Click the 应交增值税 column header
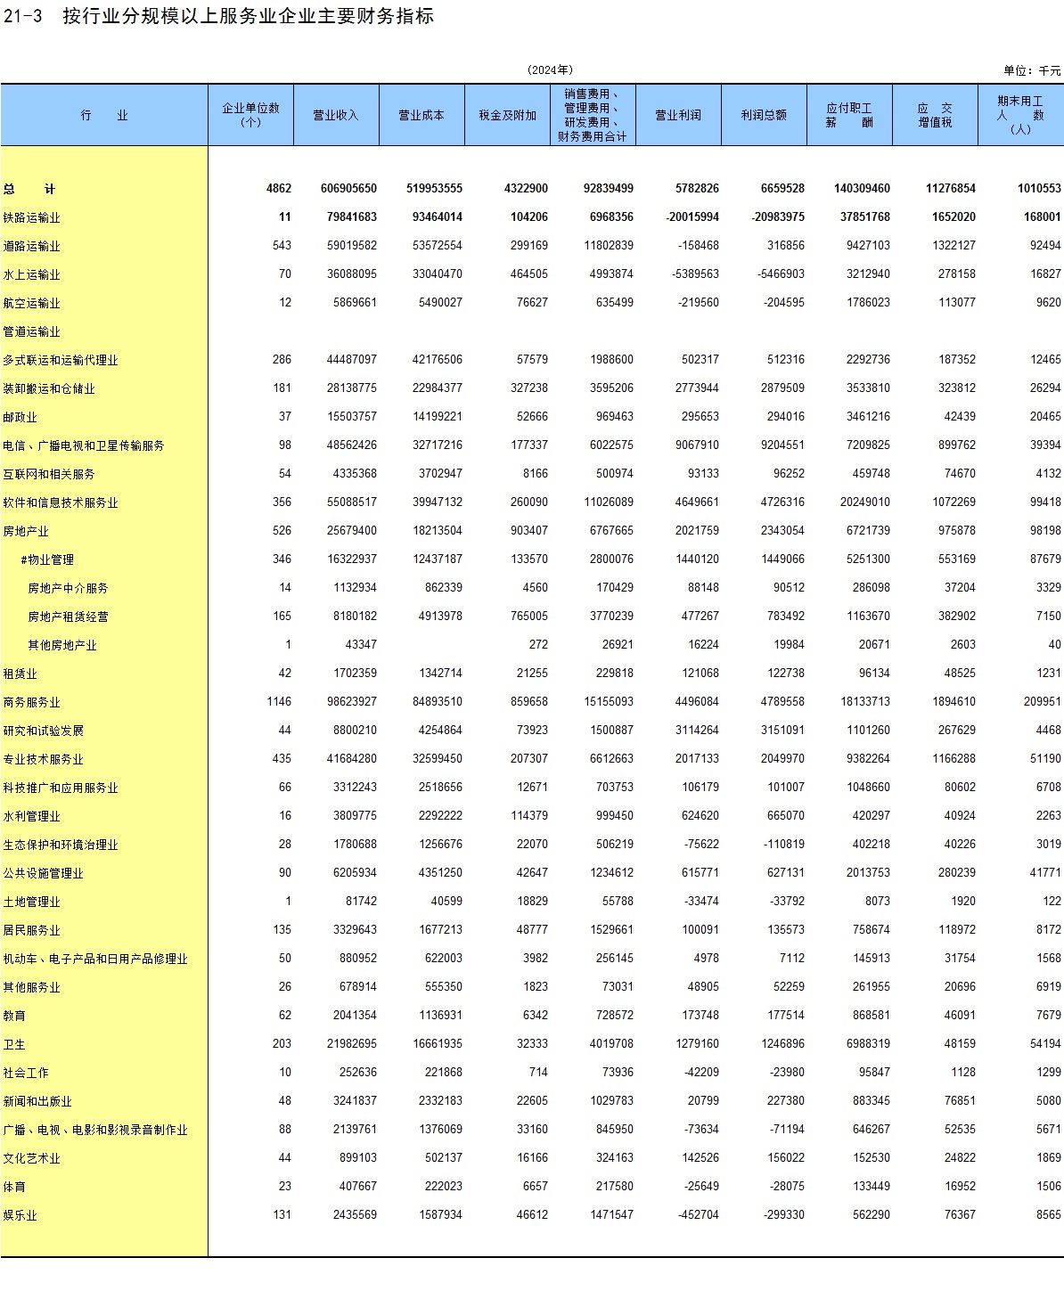The width and height of the screenshot is (1064, 1315). click(935, 116)
